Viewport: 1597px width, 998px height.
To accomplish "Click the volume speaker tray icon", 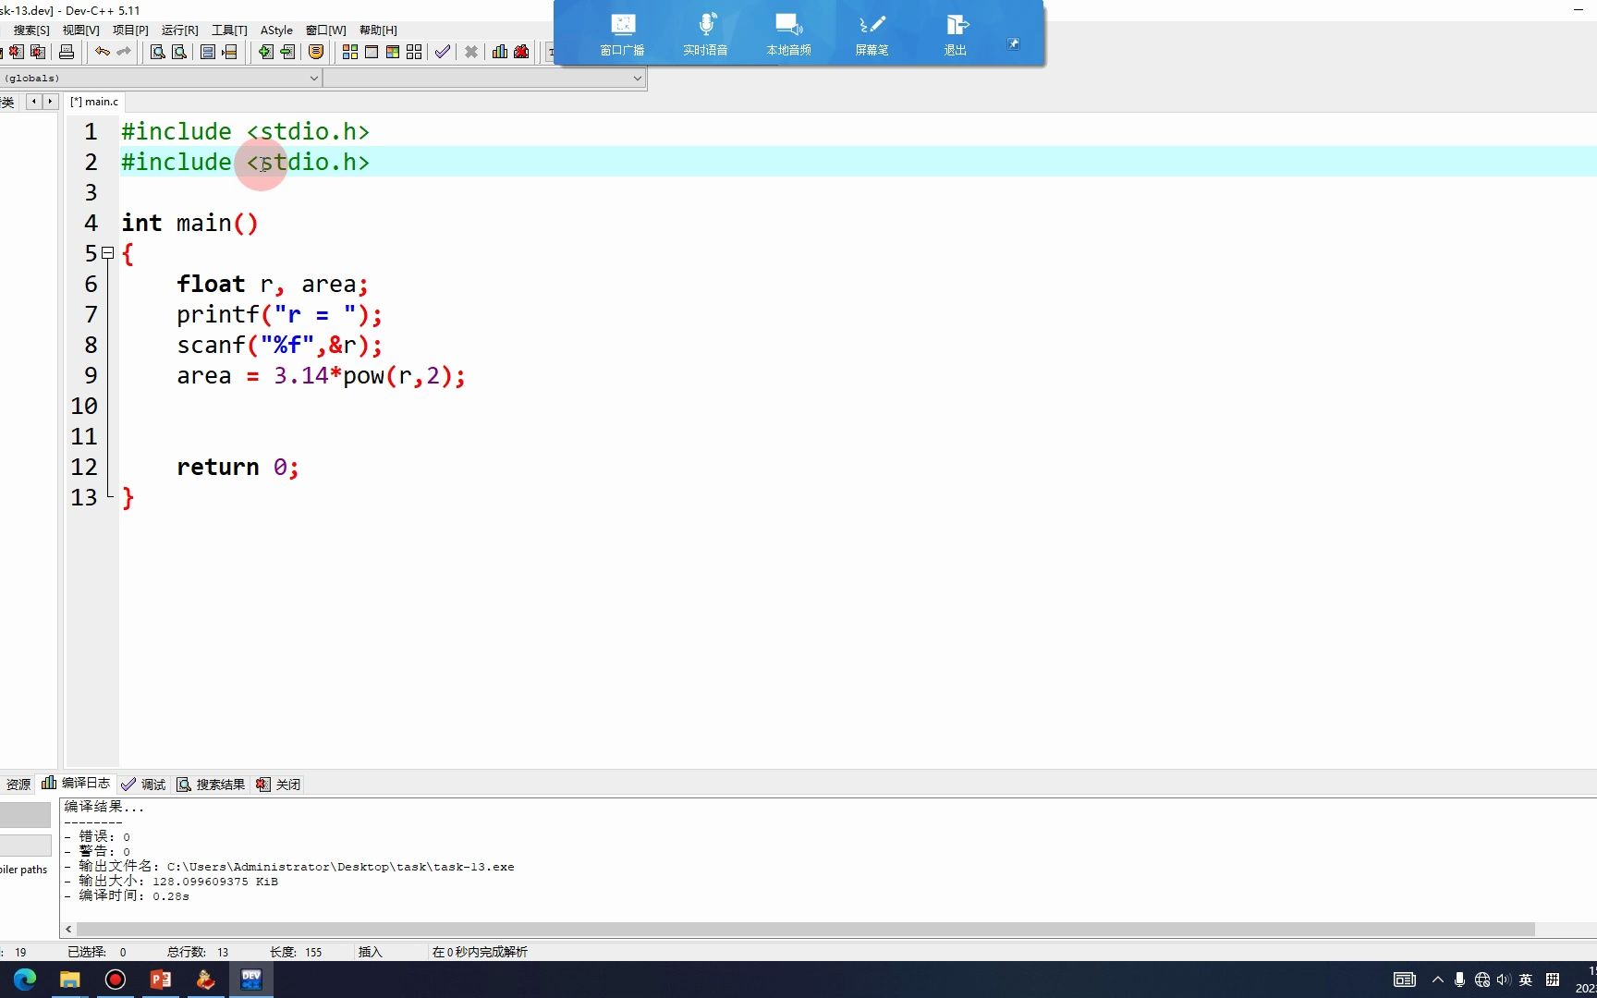I will point(1504,980).
